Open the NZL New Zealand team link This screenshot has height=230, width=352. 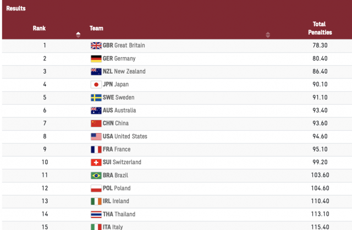point(124,71)
